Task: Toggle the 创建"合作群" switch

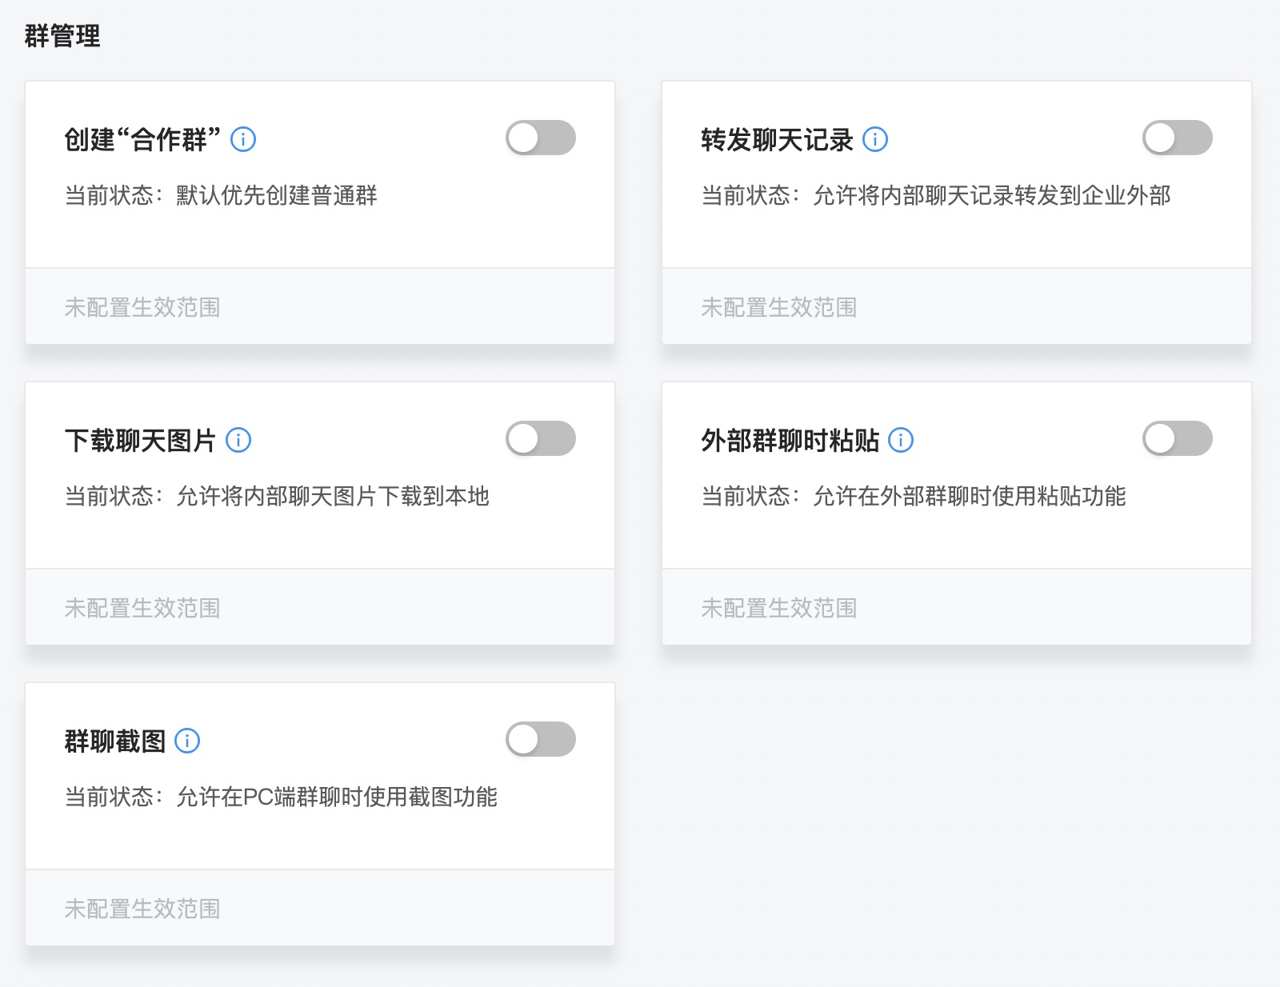Action: (541, 138)
